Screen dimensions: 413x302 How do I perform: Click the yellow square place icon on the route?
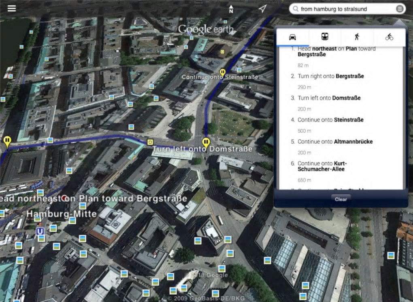click(x=150, y=142)
